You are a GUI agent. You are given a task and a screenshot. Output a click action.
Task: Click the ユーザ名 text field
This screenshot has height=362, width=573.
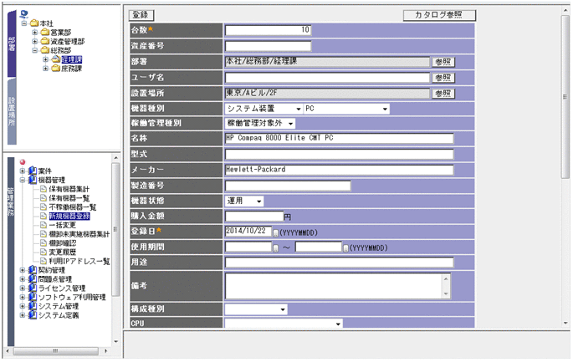pyautogui.click(x=327, y=78)
